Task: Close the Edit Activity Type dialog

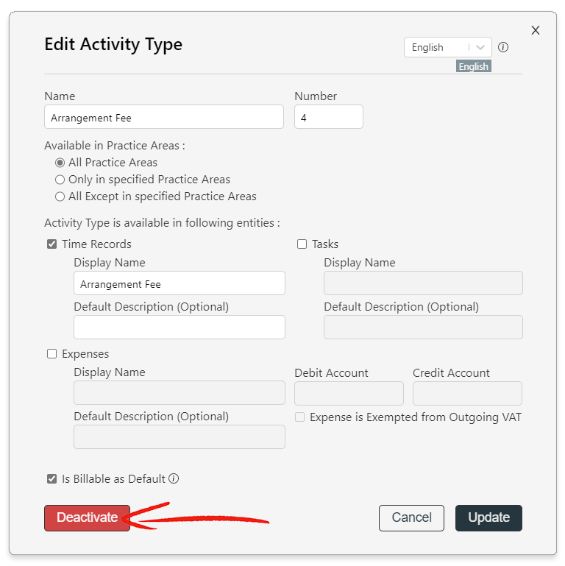Action: click(x=536, y=30)
